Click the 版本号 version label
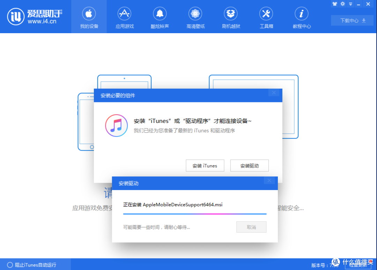The height and width of the screenshot is (270, 377). pyautogui.click(x=325, y=265)
